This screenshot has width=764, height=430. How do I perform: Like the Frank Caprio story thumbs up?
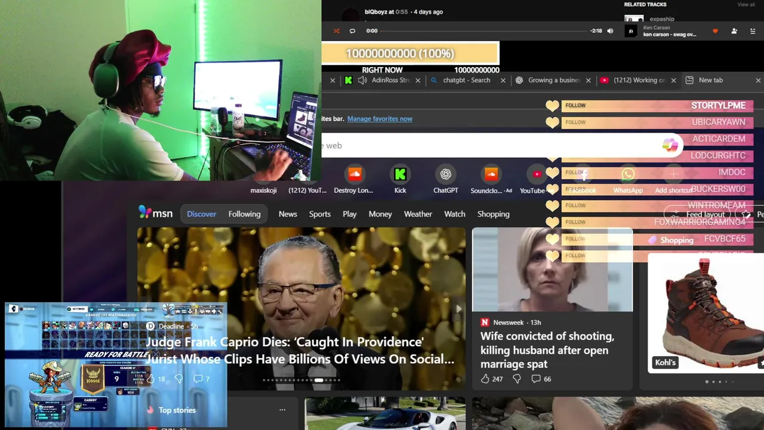(x=151, y=379)
